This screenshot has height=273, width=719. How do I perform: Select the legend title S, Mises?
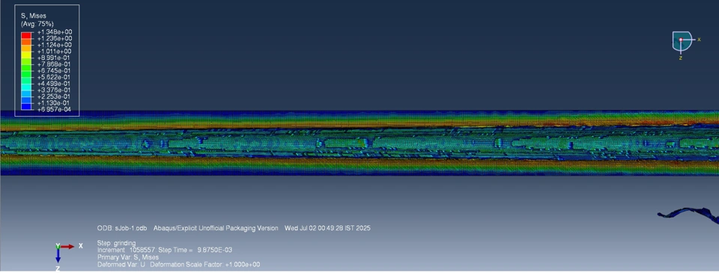pyautogui.click(x=34, y=16)
